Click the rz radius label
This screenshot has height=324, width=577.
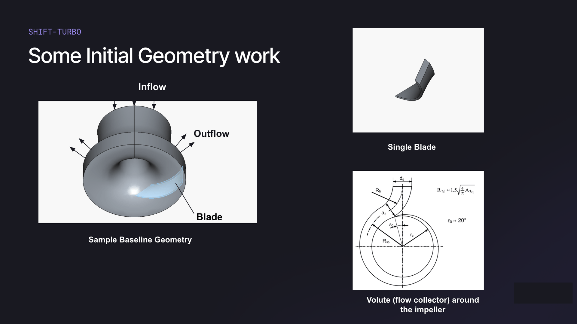(x=412, y=235)
